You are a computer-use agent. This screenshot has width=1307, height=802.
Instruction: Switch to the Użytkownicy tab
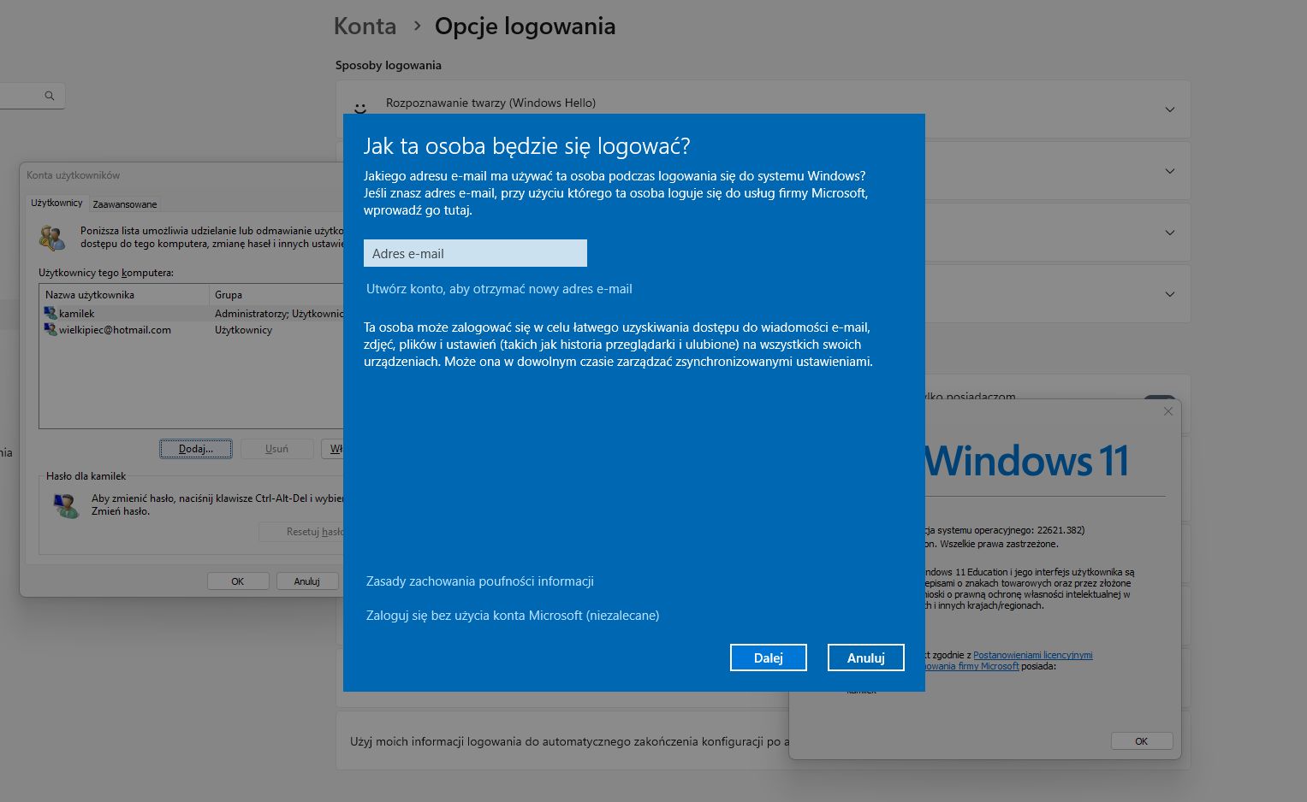pyautogui.click(x=56, y=203)
